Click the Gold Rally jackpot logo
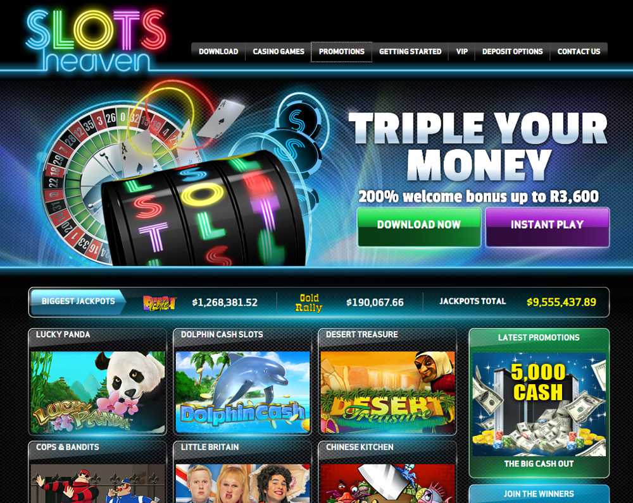 [x=309, y=303]
